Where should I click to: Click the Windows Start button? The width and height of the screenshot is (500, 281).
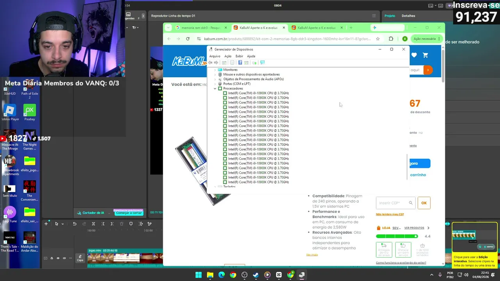198,275
